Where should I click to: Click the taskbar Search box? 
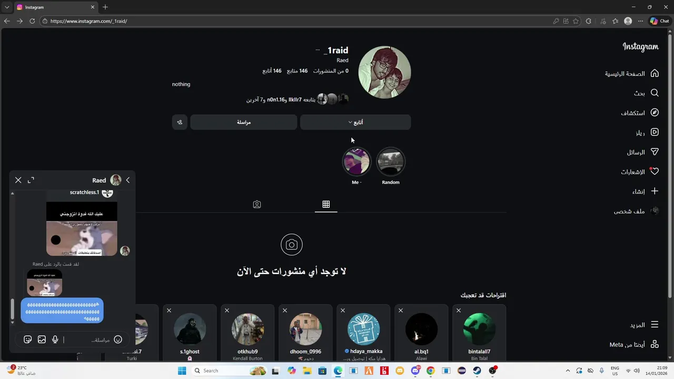[x=229, y=371]
